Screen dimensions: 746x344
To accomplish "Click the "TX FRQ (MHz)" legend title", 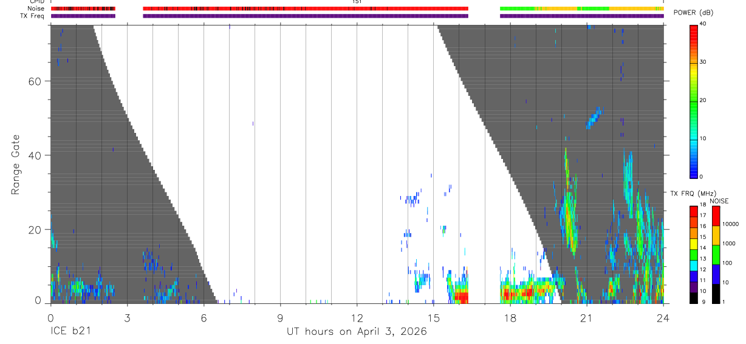I will (x=692, y=194).
